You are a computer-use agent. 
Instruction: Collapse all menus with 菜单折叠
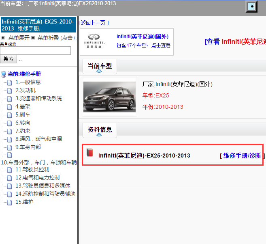(x=48, y=38)
